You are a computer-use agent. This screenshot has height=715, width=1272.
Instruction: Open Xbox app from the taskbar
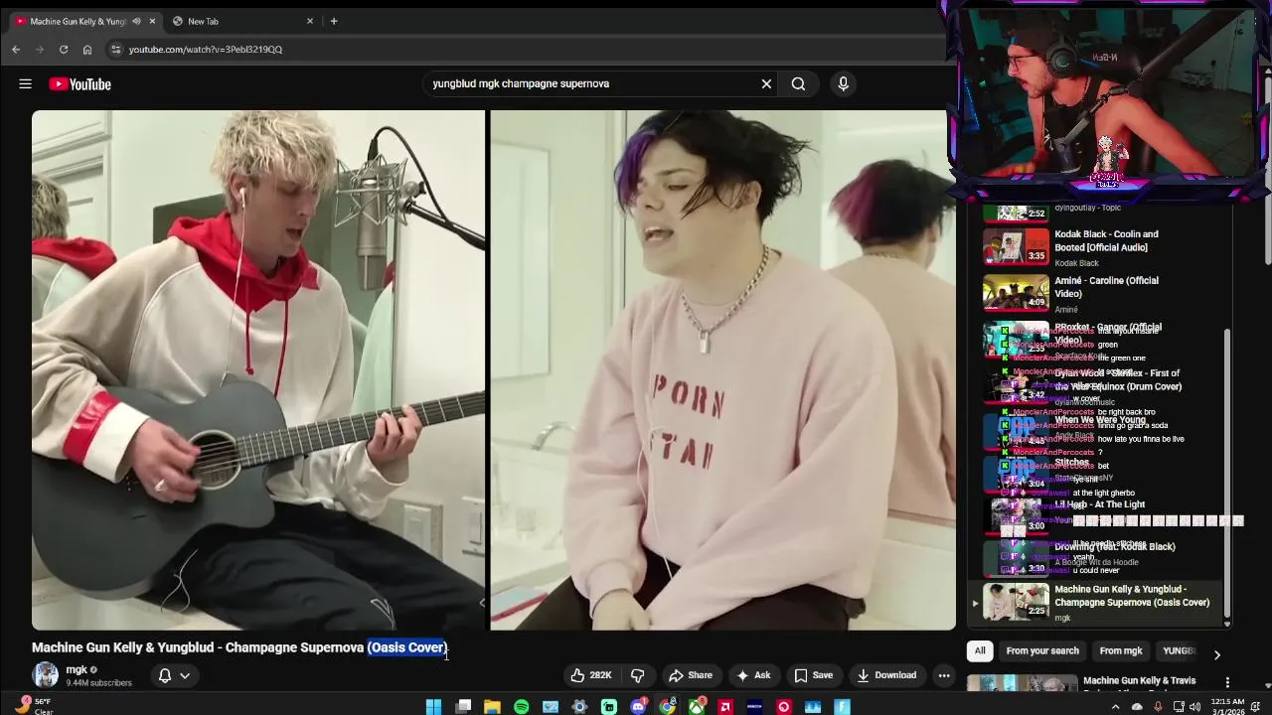click(697, 707)
